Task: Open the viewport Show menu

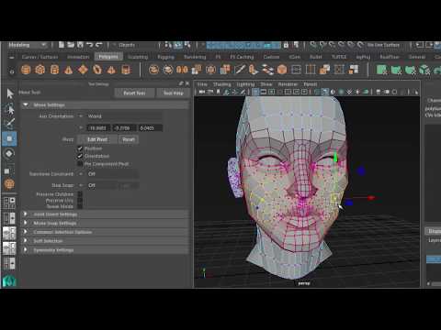Action: 266,84
